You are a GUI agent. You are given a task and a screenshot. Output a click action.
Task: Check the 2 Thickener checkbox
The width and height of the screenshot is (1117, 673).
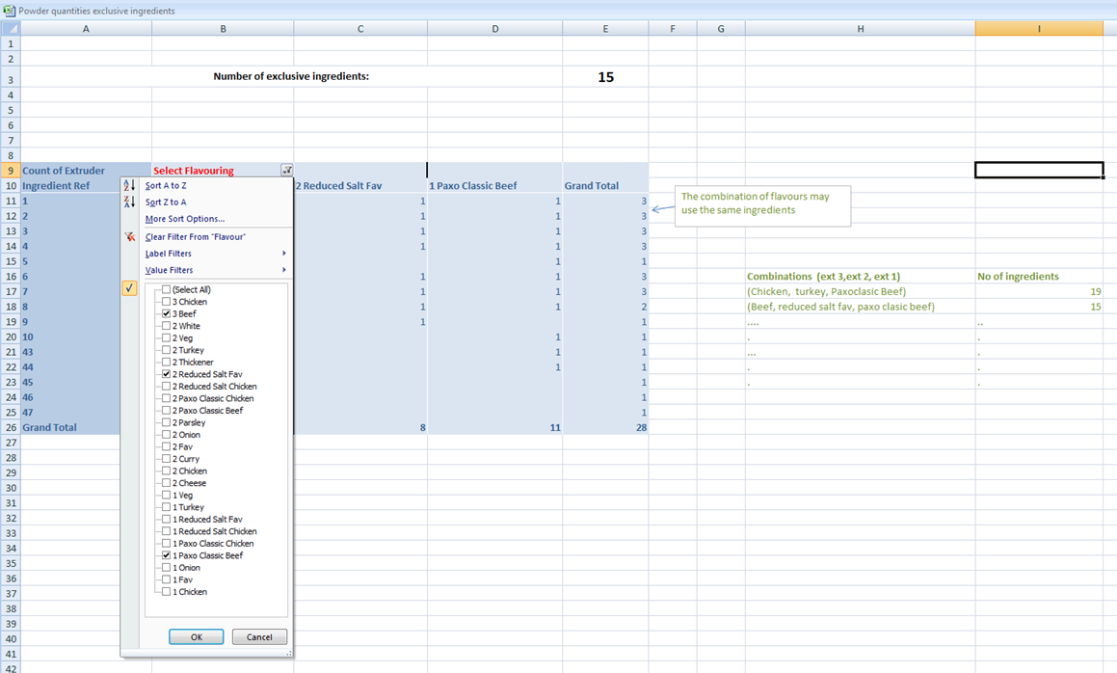click(x=166, y=363)
